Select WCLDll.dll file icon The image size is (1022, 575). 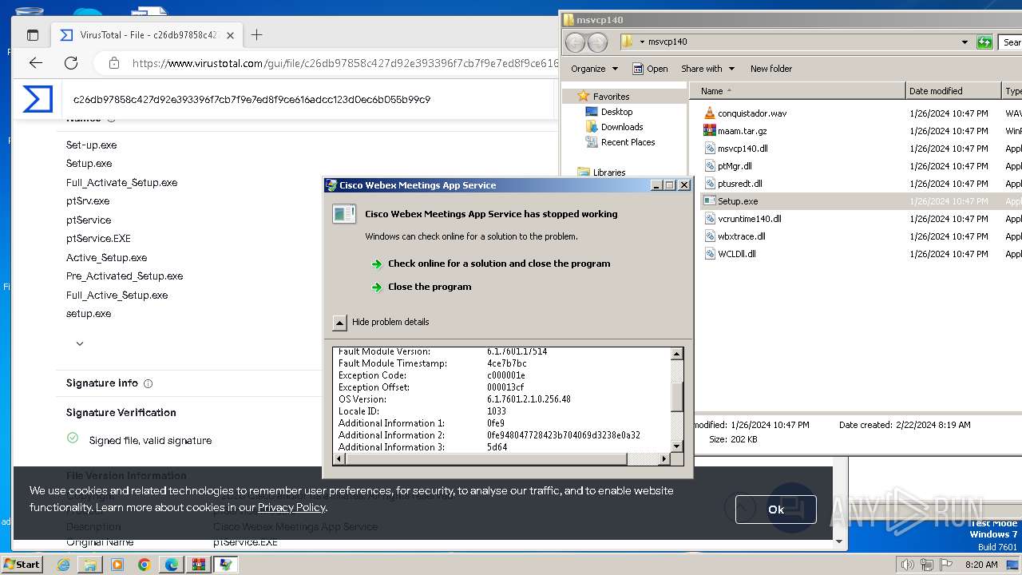[709, 253]
